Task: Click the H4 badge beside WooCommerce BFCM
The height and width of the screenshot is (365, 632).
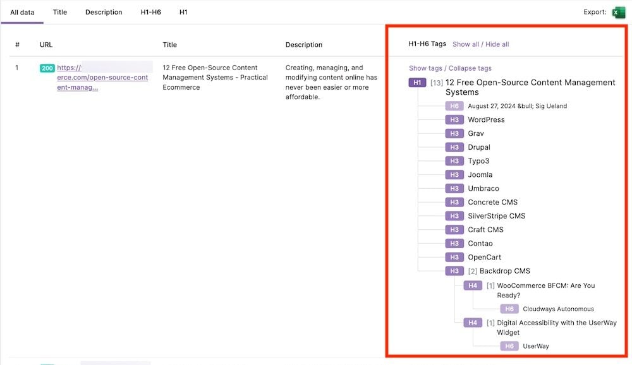Action: tap(472, 286)
